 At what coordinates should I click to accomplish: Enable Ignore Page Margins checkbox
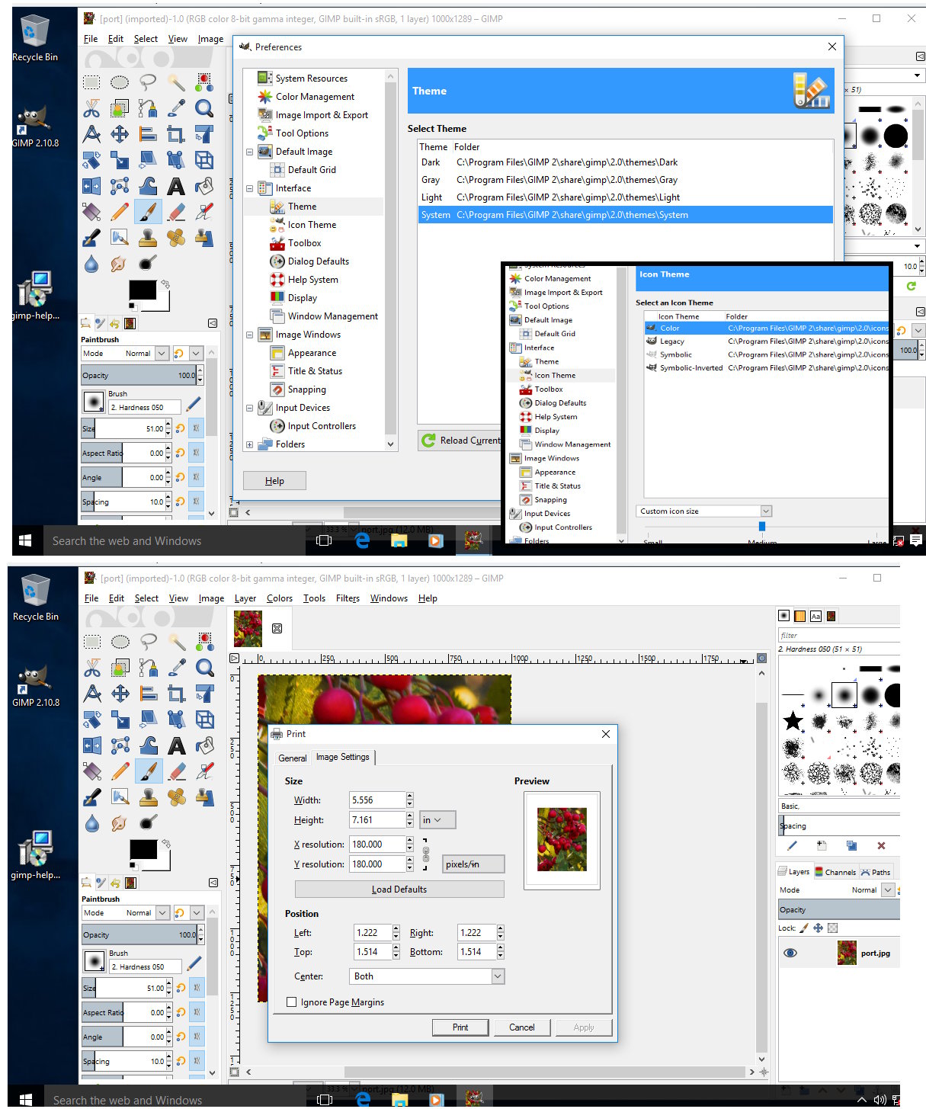pyautogui.click(x=291, y=1002)
